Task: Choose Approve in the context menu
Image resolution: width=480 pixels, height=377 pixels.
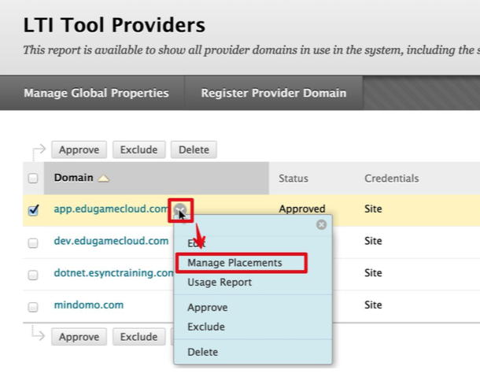Action: (x=208, y=308)
